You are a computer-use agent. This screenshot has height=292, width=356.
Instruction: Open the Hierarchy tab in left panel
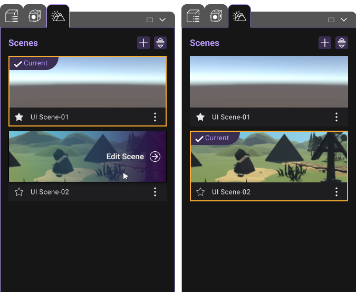12,16
